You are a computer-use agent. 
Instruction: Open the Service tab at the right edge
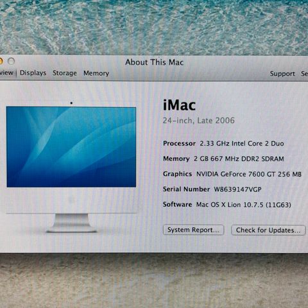305,74
